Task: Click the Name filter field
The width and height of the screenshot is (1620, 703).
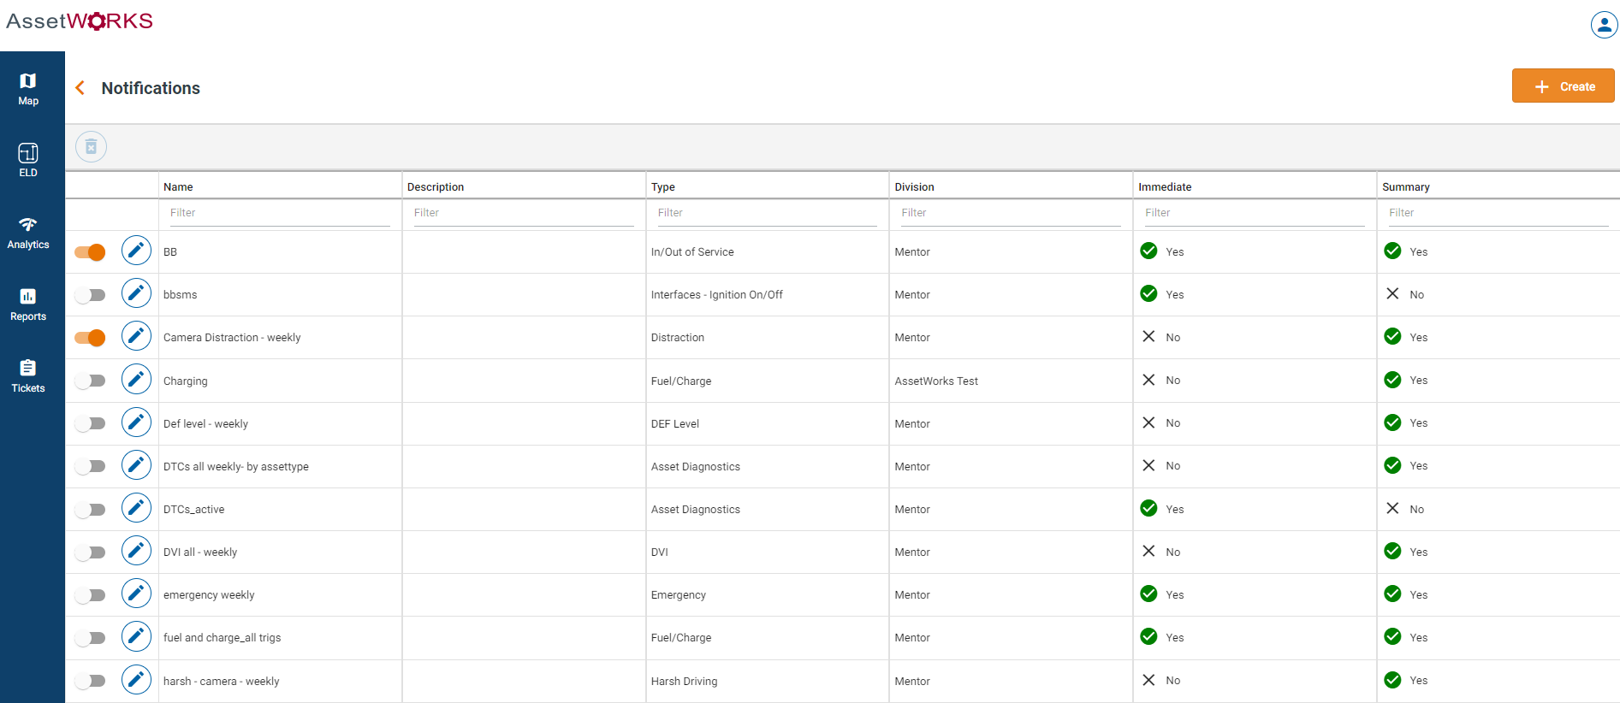Action: pyautogui.click(x=280, y=213)
